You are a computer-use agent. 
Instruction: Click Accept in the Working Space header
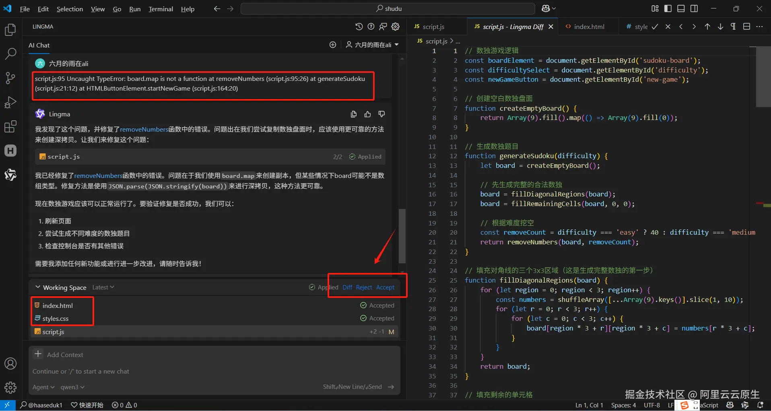click(385, 287)
